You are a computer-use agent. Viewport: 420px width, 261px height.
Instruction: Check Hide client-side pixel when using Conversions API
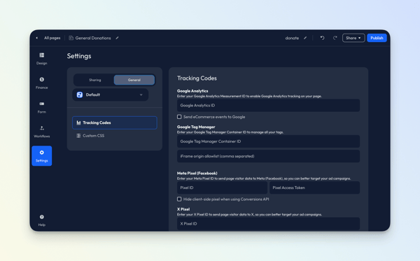(179, 199)
